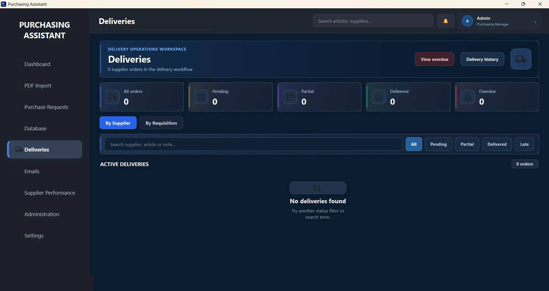Click the Overdue summary card label

[x=487, y=91]
